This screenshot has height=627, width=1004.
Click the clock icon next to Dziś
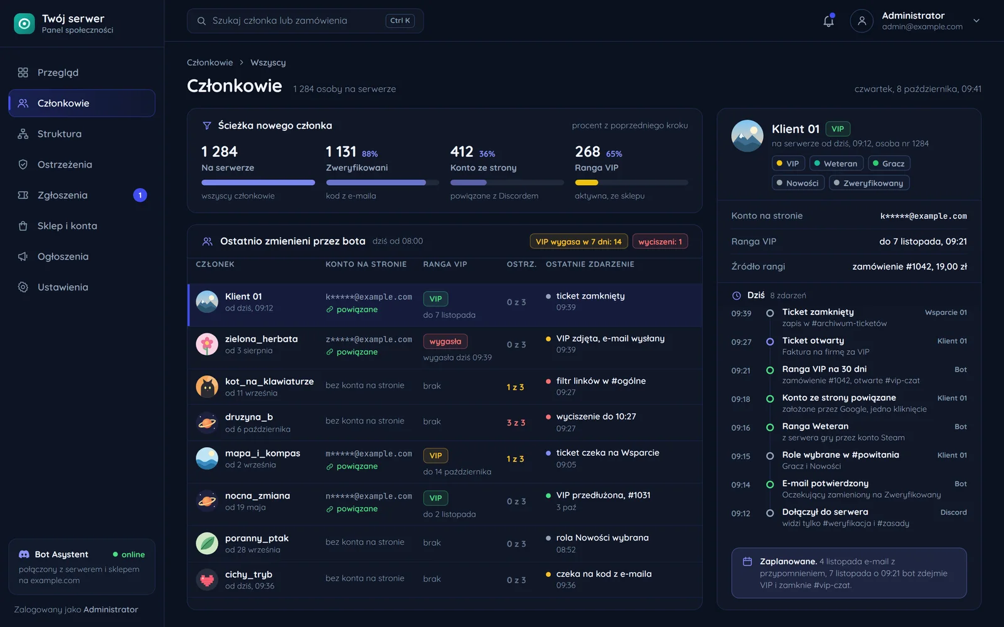[x=737, y=295]
